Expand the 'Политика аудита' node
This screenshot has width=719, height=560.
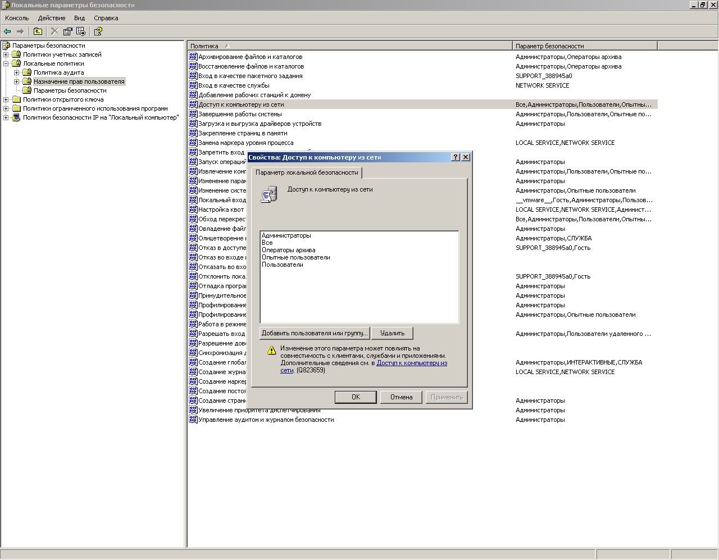point(17,72)
